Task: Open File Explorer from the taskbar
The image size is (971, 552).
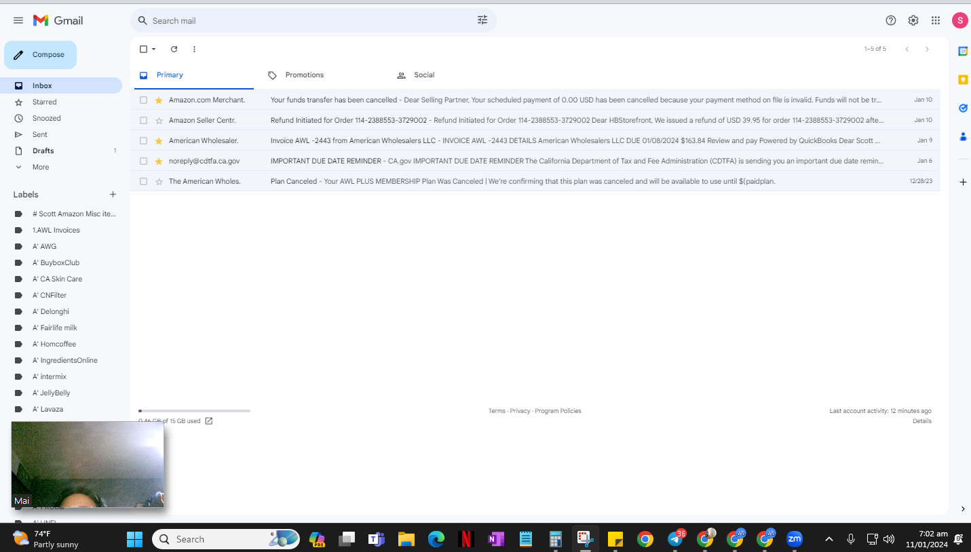Action: pos(406,539)
